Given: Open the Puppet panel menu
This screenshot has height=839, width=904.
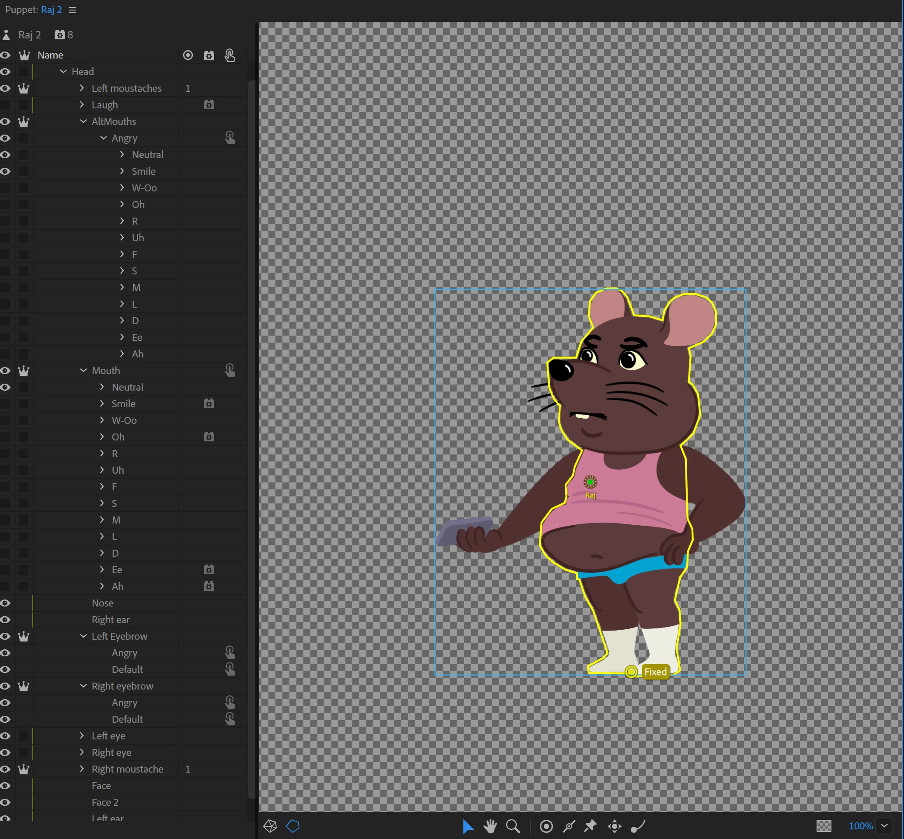Looking at the screenshot, I should click(73, 10).
